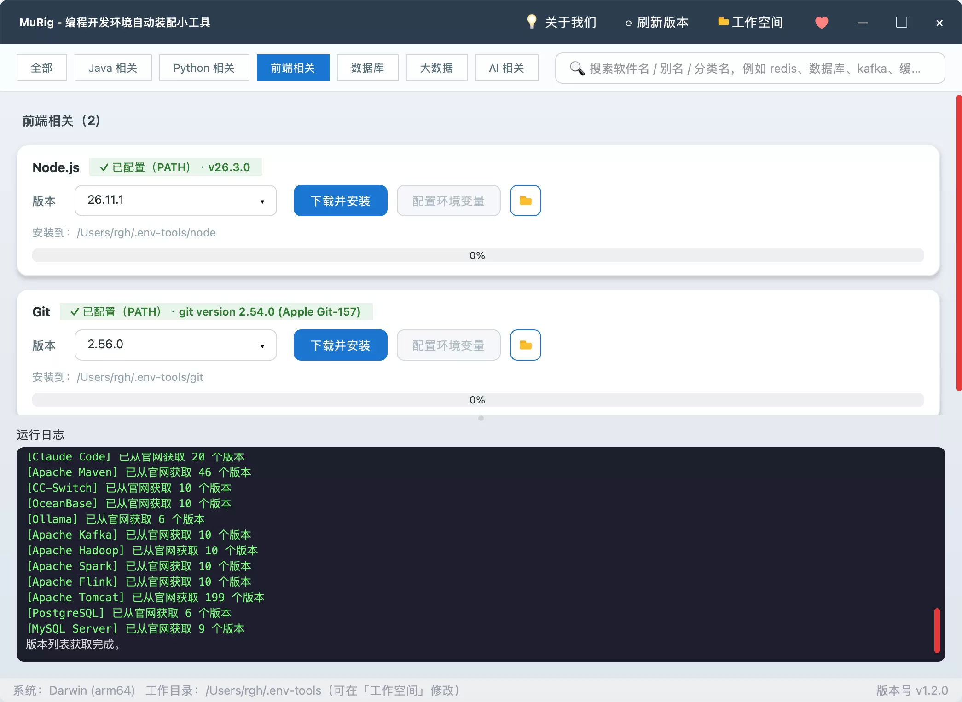Minimize the MuRig window
Viewport: 962px width, 702px height.
pos(863,23)
